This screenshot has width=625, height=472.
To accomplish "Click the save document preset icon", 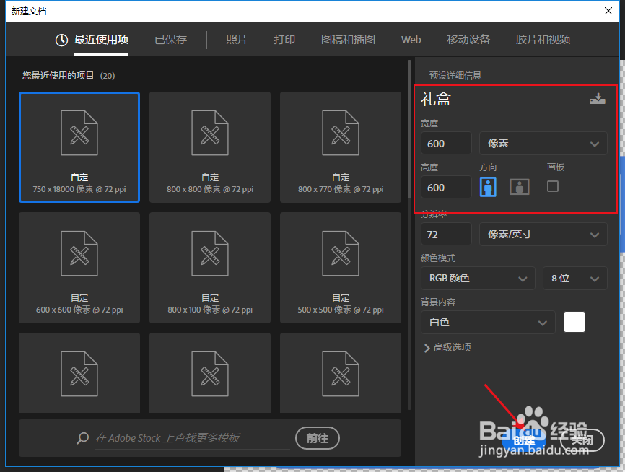I will pos(598,99).
